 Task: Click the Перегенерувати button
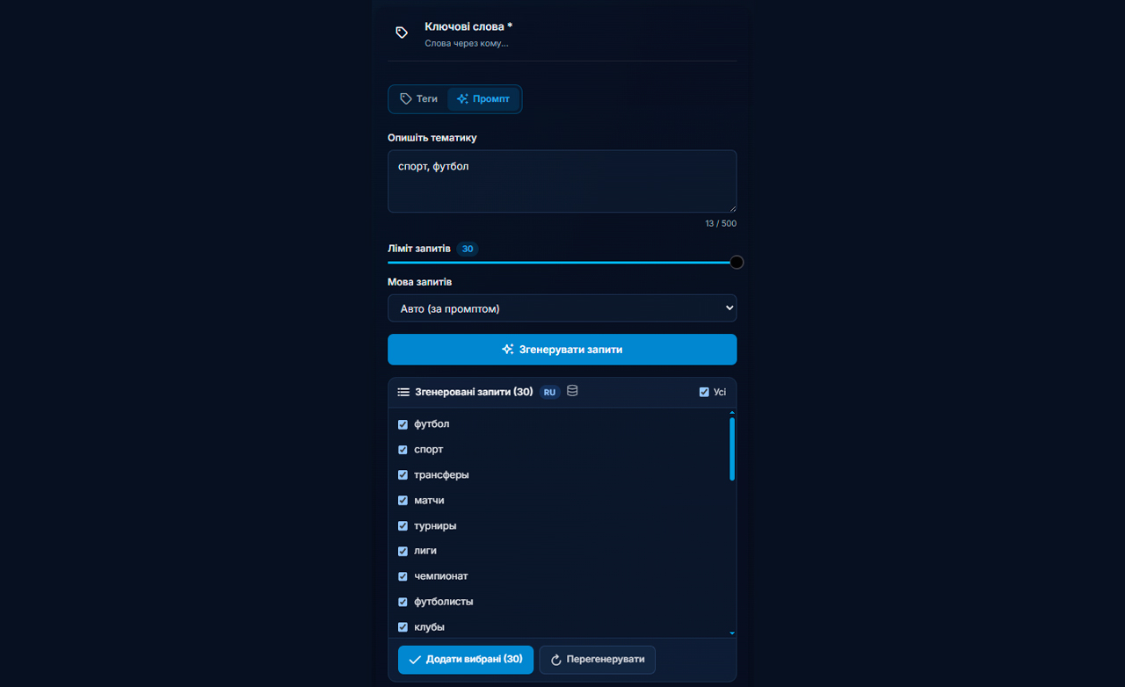[597, 660]
